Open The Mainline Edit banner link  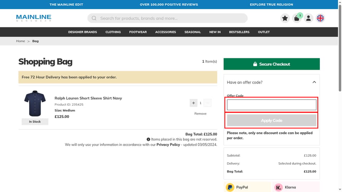[x=66, y=4]
